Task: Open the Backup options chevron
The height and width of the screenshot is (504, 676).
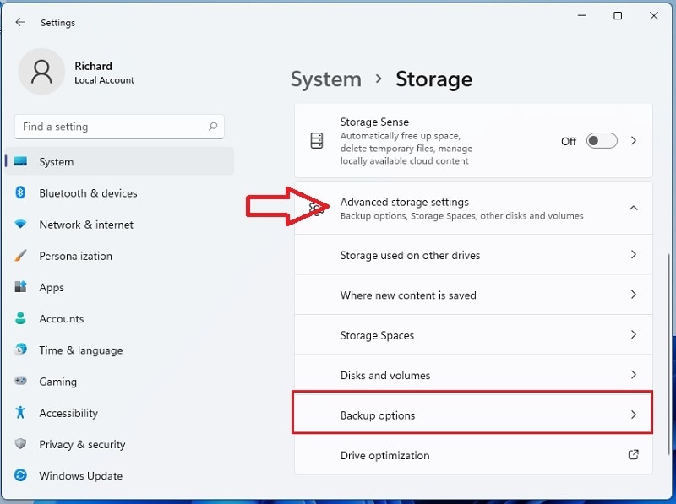Action: click(x=634, y=415)
